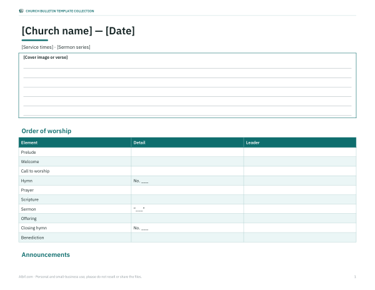Click the 'Element' column header

[x=75, y=142]
